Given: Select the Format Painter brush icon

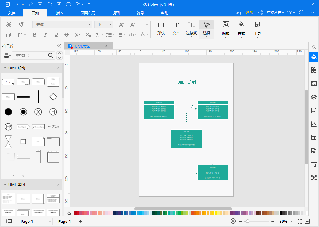Looking at the screenshot, I should point(21,24).
